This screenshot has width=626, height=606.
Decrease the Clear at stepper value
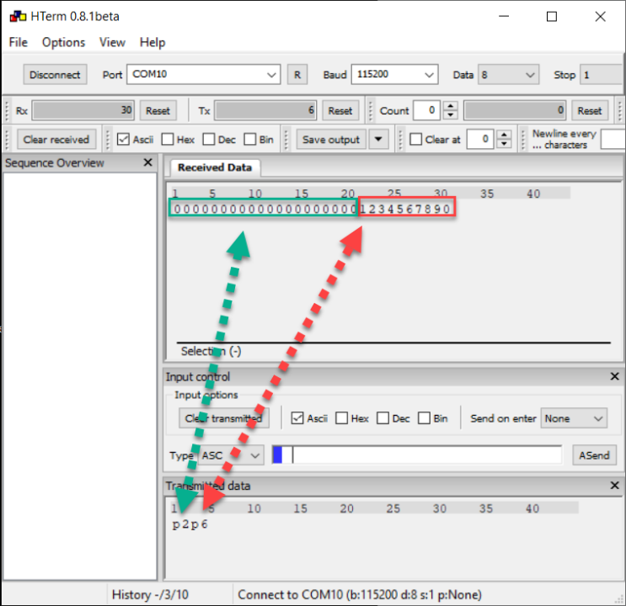pos(504,144)
